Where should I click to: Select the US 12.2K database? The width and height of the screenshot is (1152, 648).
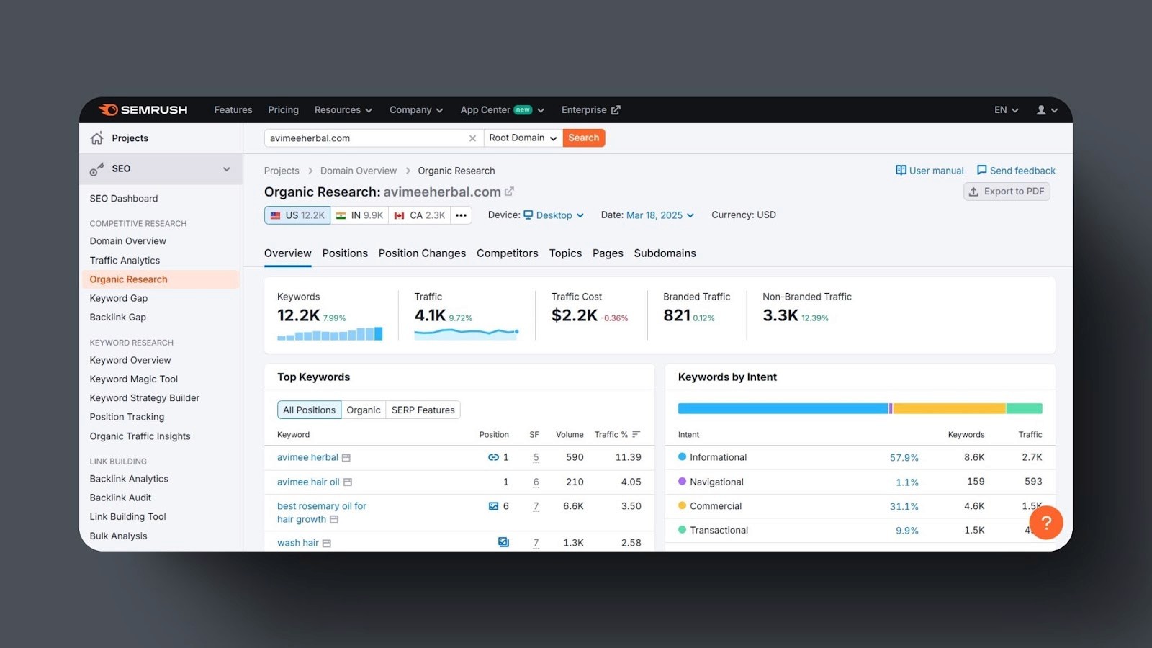point(297,215)
